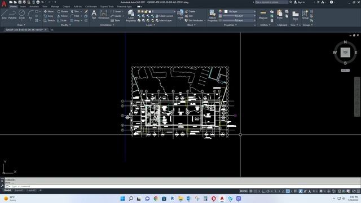Open Windows Start menu

[x=123, y=198]
